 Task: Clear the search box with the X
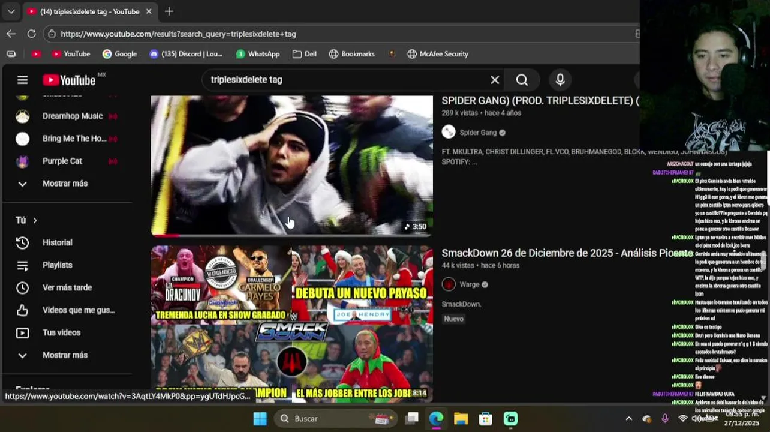(495, 80)
